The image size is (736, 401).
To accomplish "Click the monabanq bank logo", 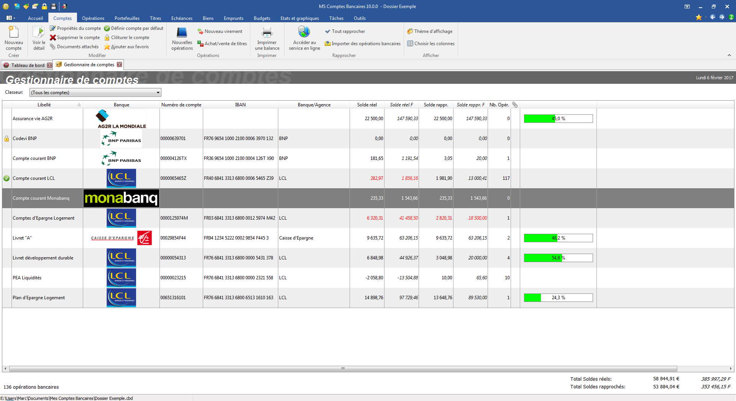I will point(121,198).
